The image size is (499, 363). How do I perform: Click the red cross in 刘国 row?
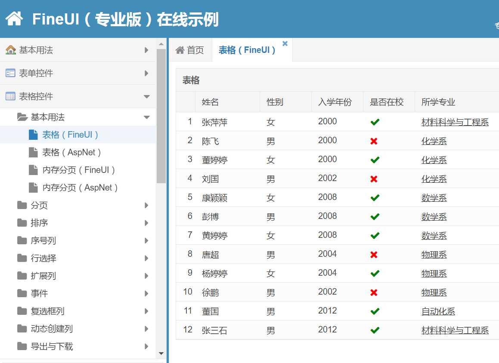pyautogui.click(x=374, y=179)
